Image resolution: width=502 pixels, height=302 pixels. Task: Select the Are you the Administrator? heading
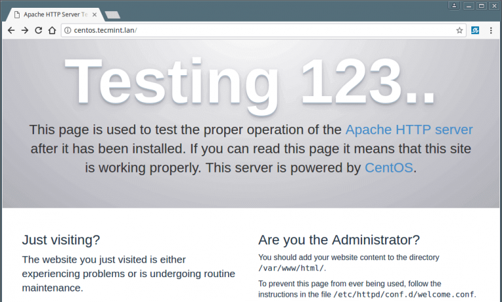point(339,240)
